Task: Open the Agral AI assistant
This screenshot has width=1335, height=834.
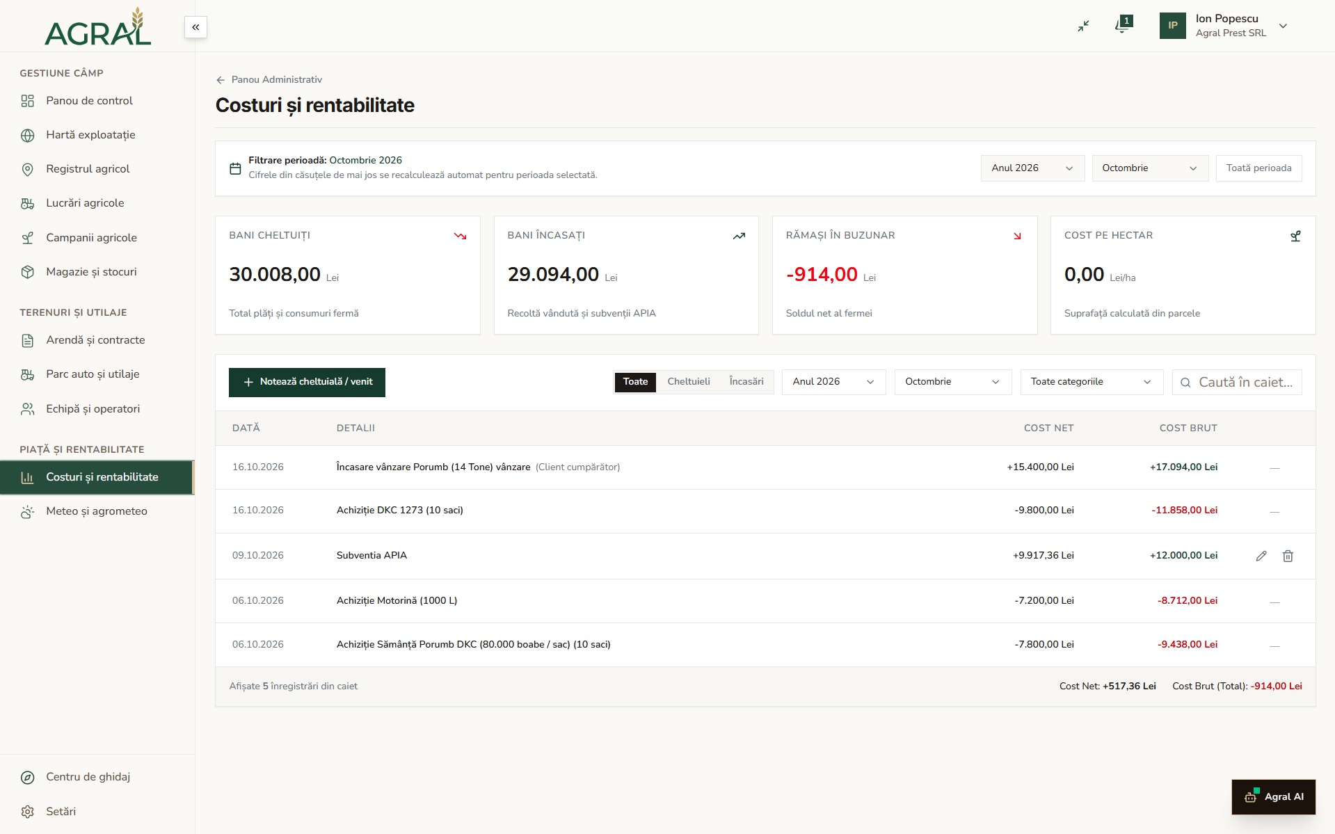Action: [1274, 796]
